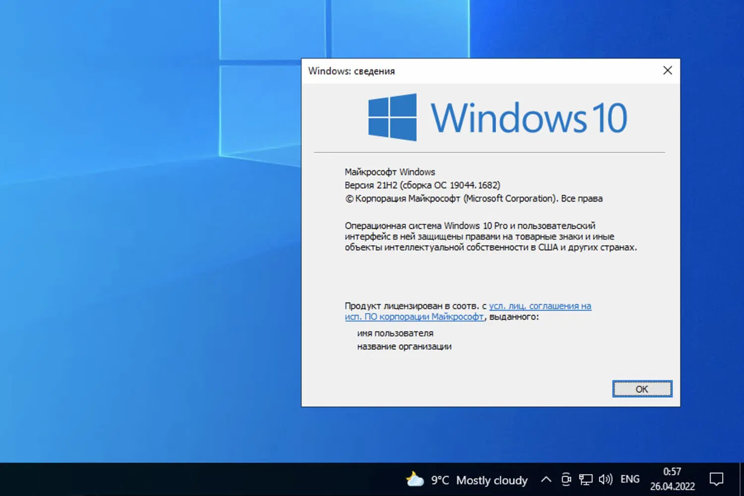The image size is (744, 496).
Task: Open the network connection tray icon
Action: click(586, 479)
